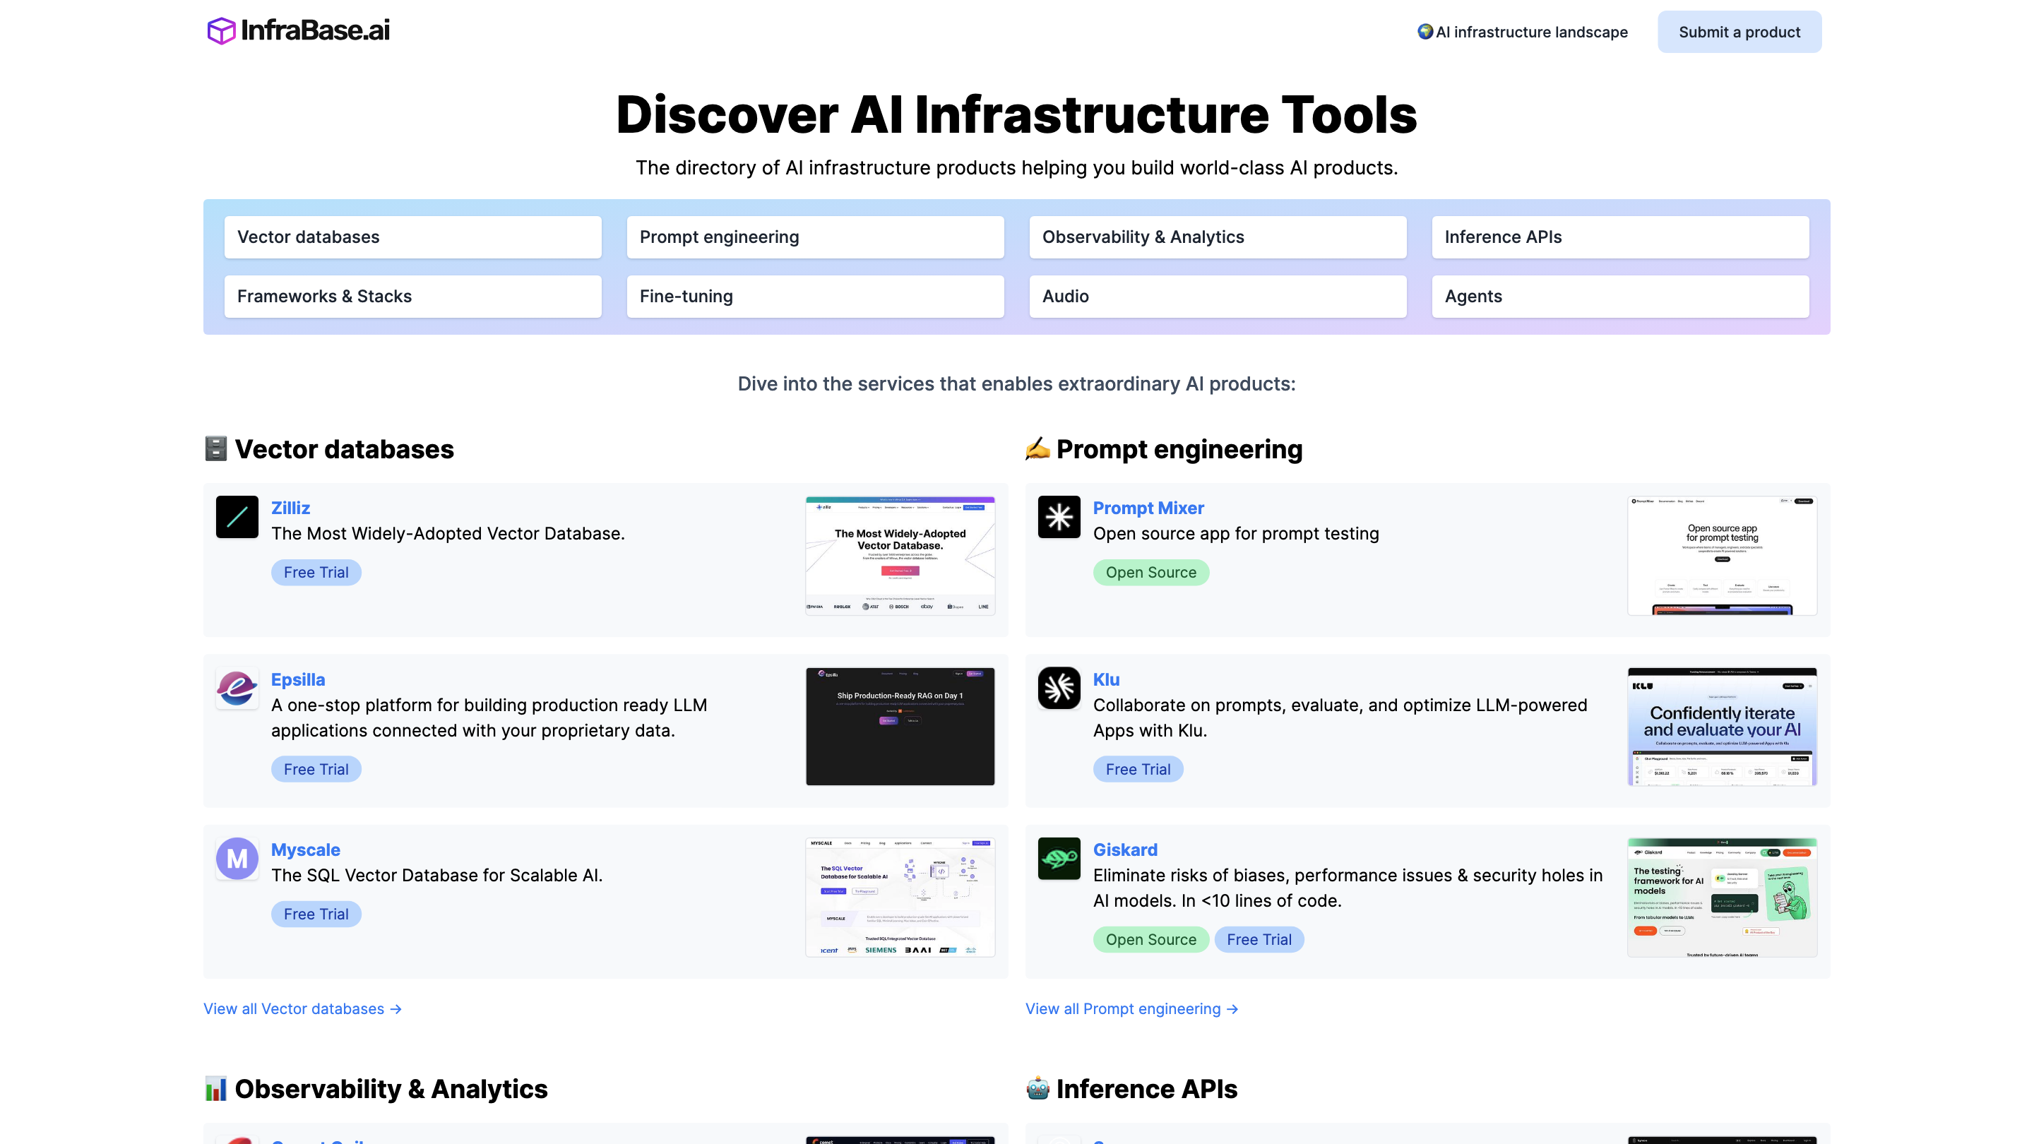Viewport: 2034px width, 1144px height.
Task: Click the Epsilla logo icon
Action: [x=237, y=689]
